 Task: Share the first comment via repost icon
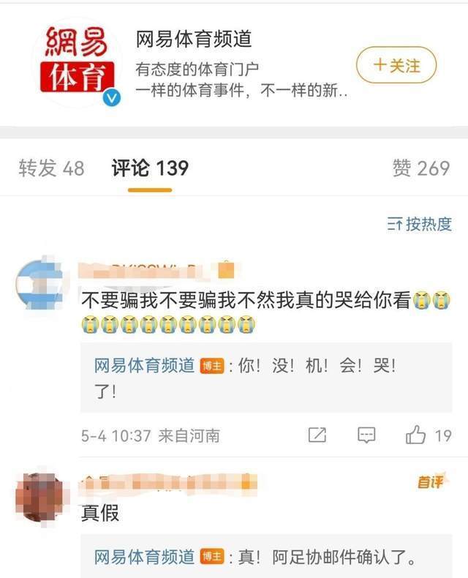tap(317, 435)
